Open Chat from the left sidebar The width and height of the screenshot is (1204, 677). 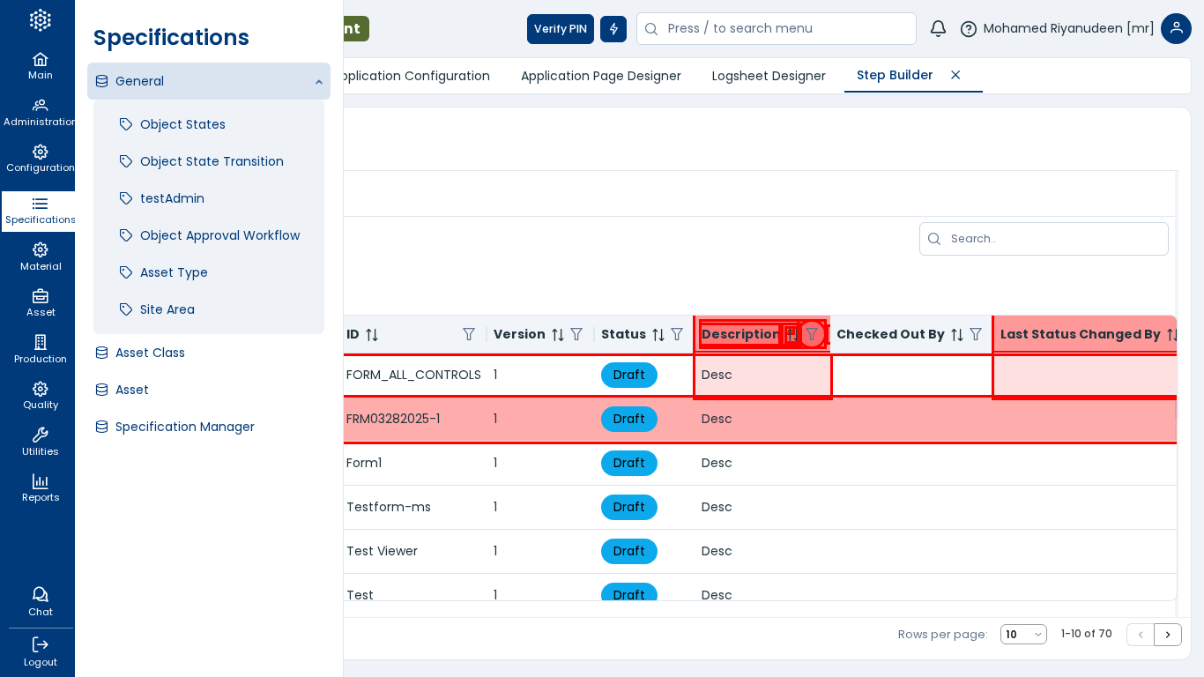[40, 602]
